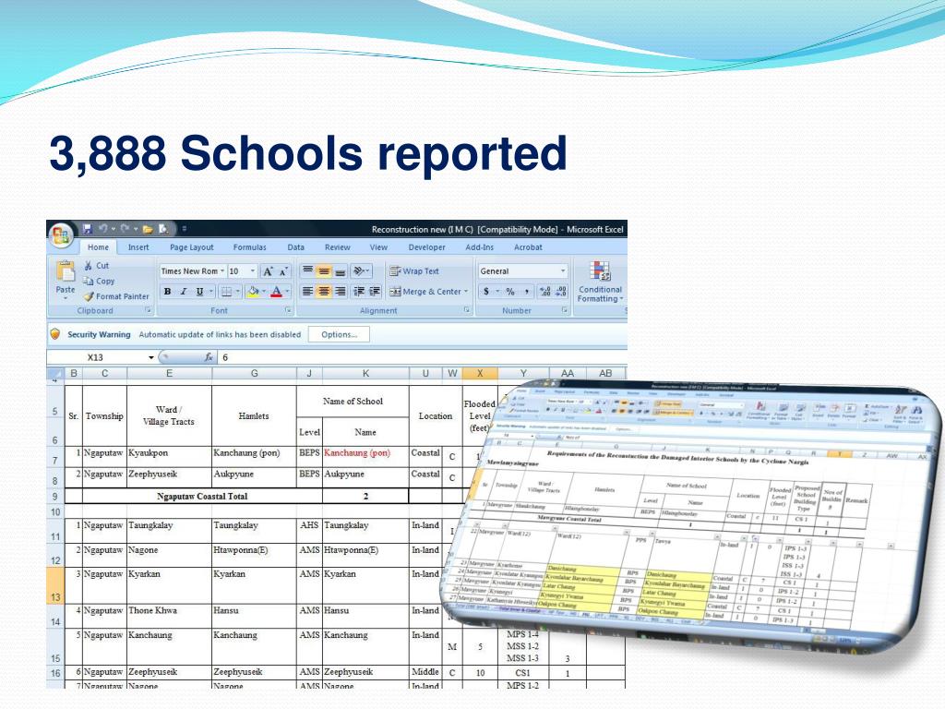Select the red Kanchaung (pon) cell
945x709 pixels.
pos(365,457)
